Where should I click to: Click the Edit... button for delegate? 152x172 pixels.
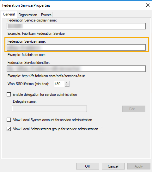pos(134,109)
